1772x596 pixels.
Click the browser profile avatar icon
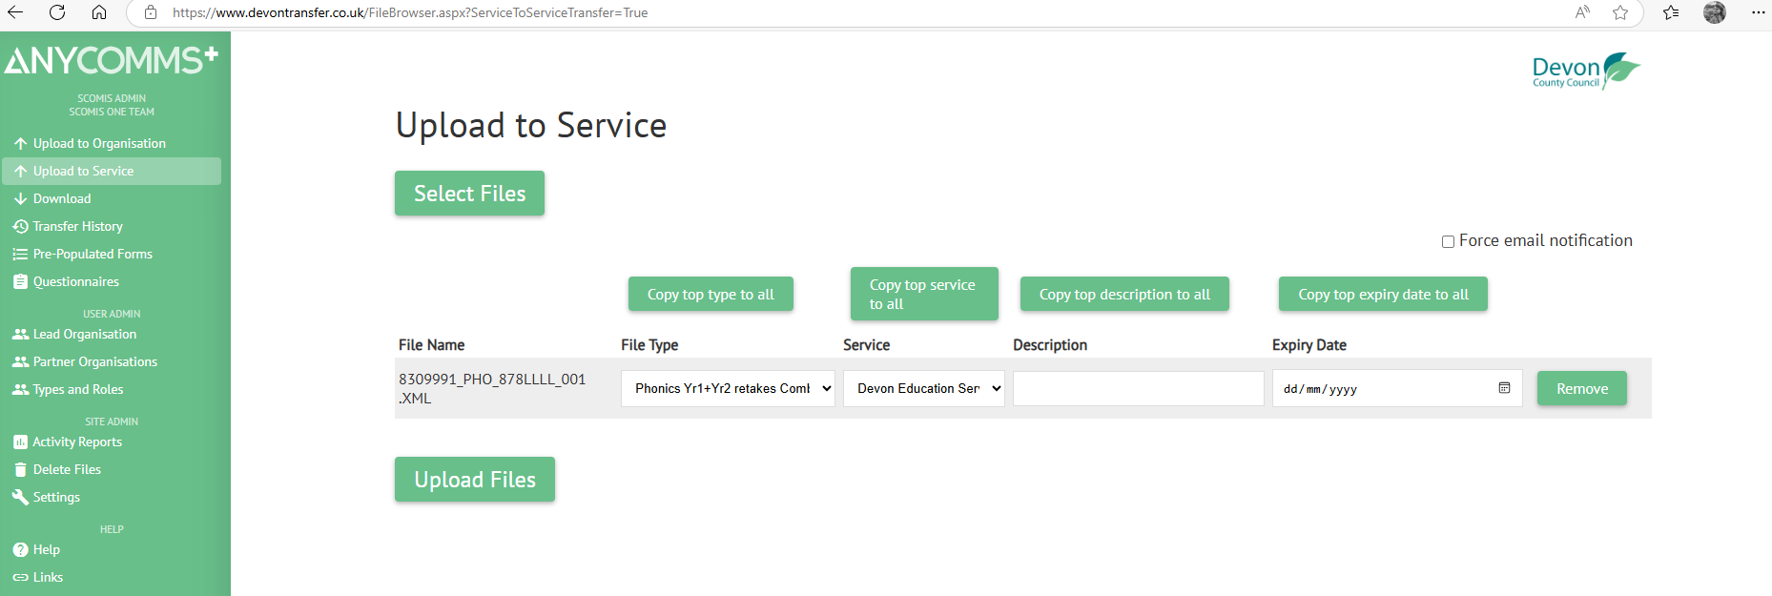[1714, 12]
